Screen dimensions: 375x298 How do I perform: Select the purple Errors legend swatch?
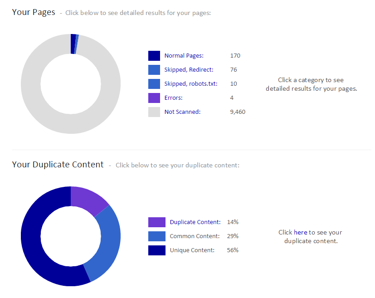(x=154, y=98)
